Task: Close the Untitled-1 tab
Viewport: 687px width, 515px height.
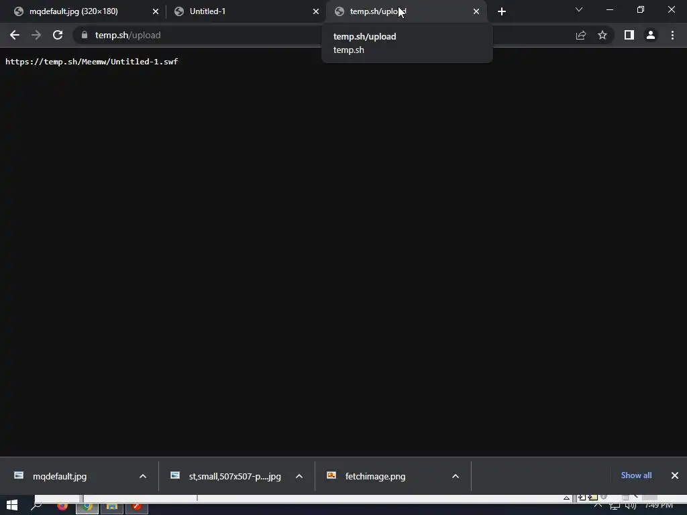Action: pos(316,11)
